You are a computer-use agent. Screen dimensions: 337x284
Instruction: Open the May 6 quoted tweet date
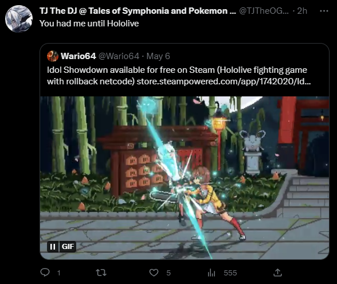pyautogui.click(x=158, y=56)
